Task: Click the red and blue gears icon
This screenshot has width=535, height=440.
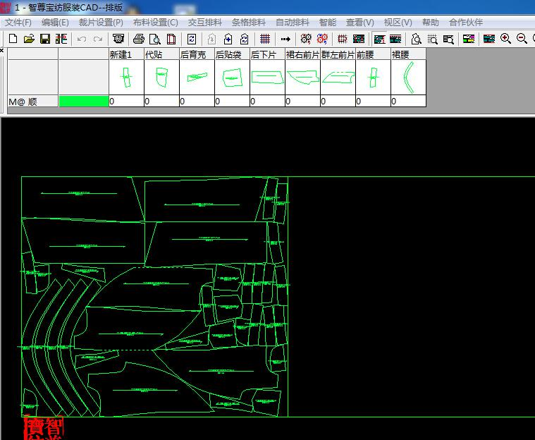Action: [x=322, y=39]
